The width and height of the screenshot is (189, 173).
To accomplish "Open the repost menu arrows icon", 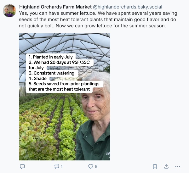I will 56,166.
